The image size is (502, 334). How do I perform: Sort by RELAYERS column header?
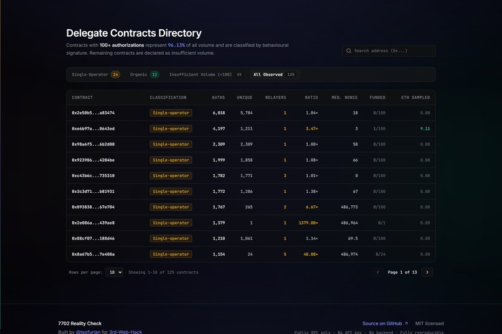(276, 98)
